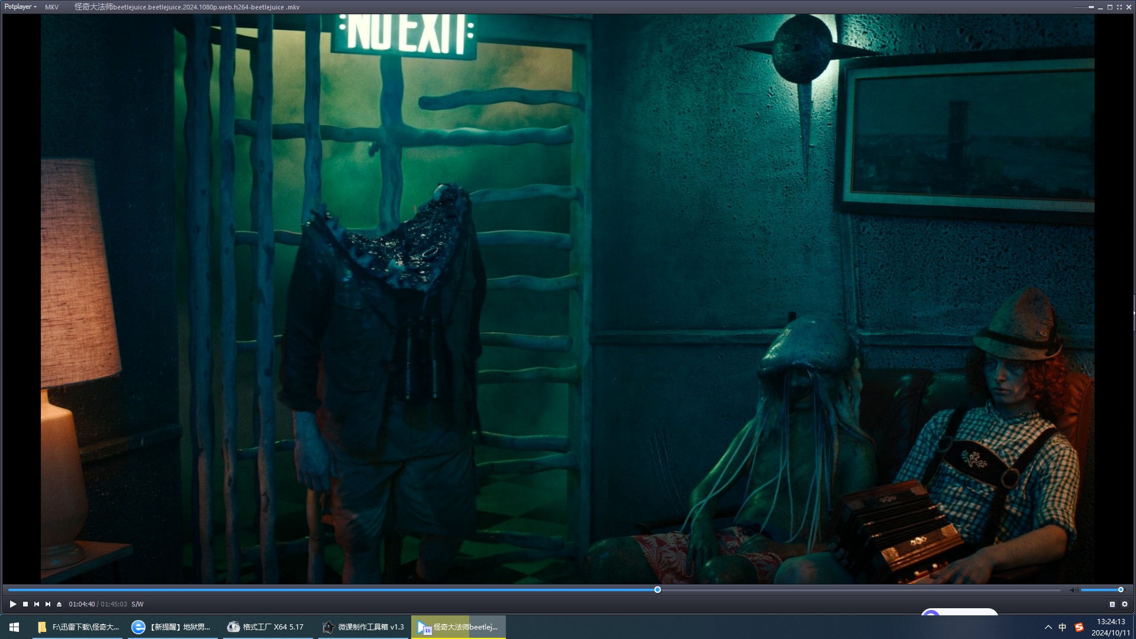This screenshot has width=1136, height=639.
Task: Click the elapsed time display 01:04:40
Action: click(82, 604)
